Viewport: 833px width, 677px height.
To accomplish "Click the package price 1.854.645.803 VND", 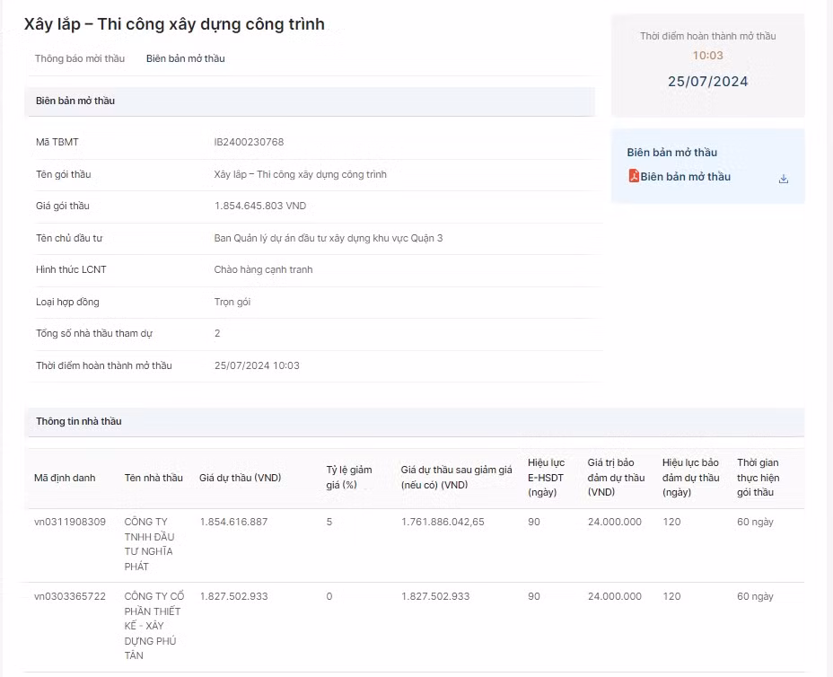I will pos(260,206).
